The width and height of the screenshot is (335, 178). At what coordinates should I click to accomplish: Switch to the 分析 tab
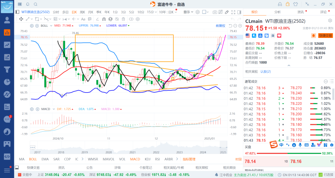click(277, 12)
